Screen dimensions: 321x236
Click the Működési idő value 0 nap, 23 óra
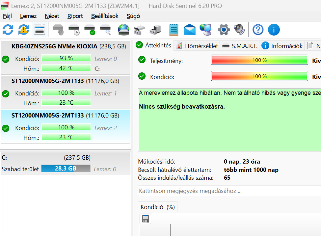tap(242, 162)
